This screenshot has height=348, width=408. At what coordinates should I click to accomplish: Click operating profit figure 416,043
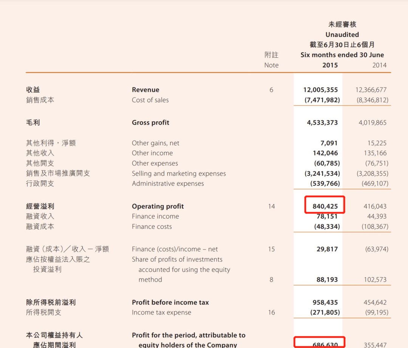(375, 206)
